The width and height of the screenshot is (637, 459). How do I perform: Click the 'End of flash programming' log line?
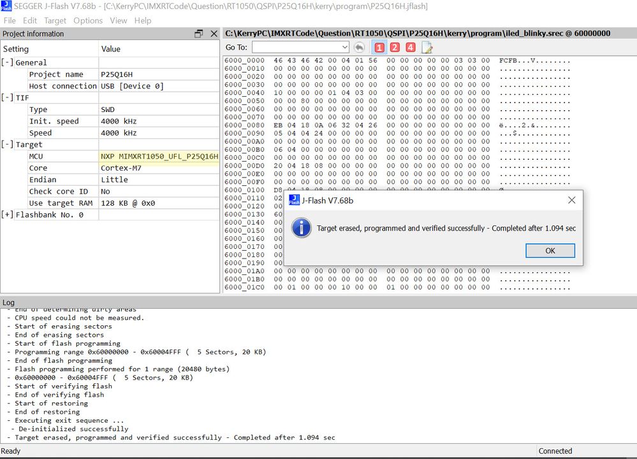tap(59, 360)
